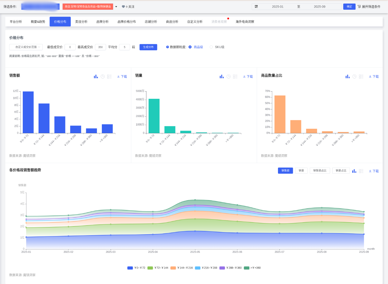
Task: Select the 商品级 radio option
Action: point(190,47)
